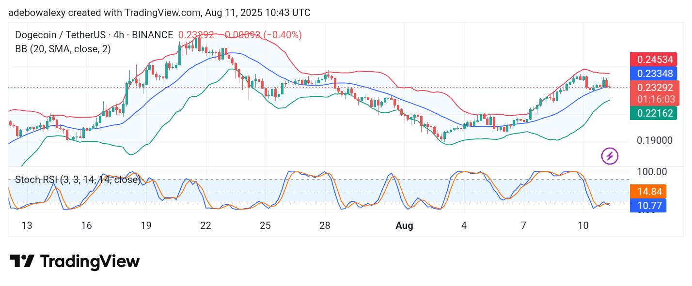The image size is (692, 286).
Task: Click the 28 date label on time axis
Action: click(x=325, y=226)
